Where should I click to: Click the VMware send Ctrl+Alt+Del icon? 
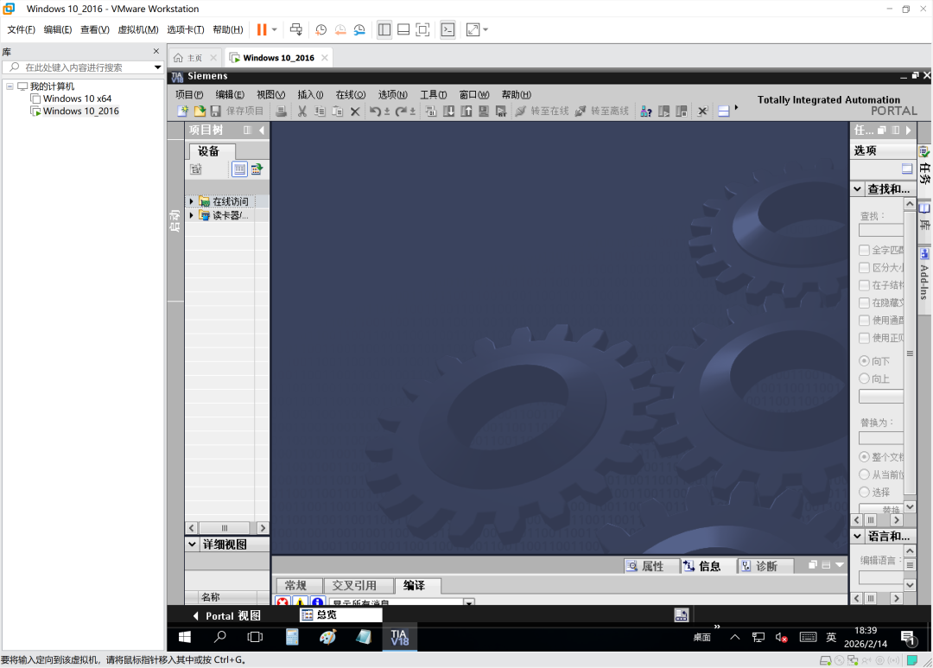tap(295, 29)
